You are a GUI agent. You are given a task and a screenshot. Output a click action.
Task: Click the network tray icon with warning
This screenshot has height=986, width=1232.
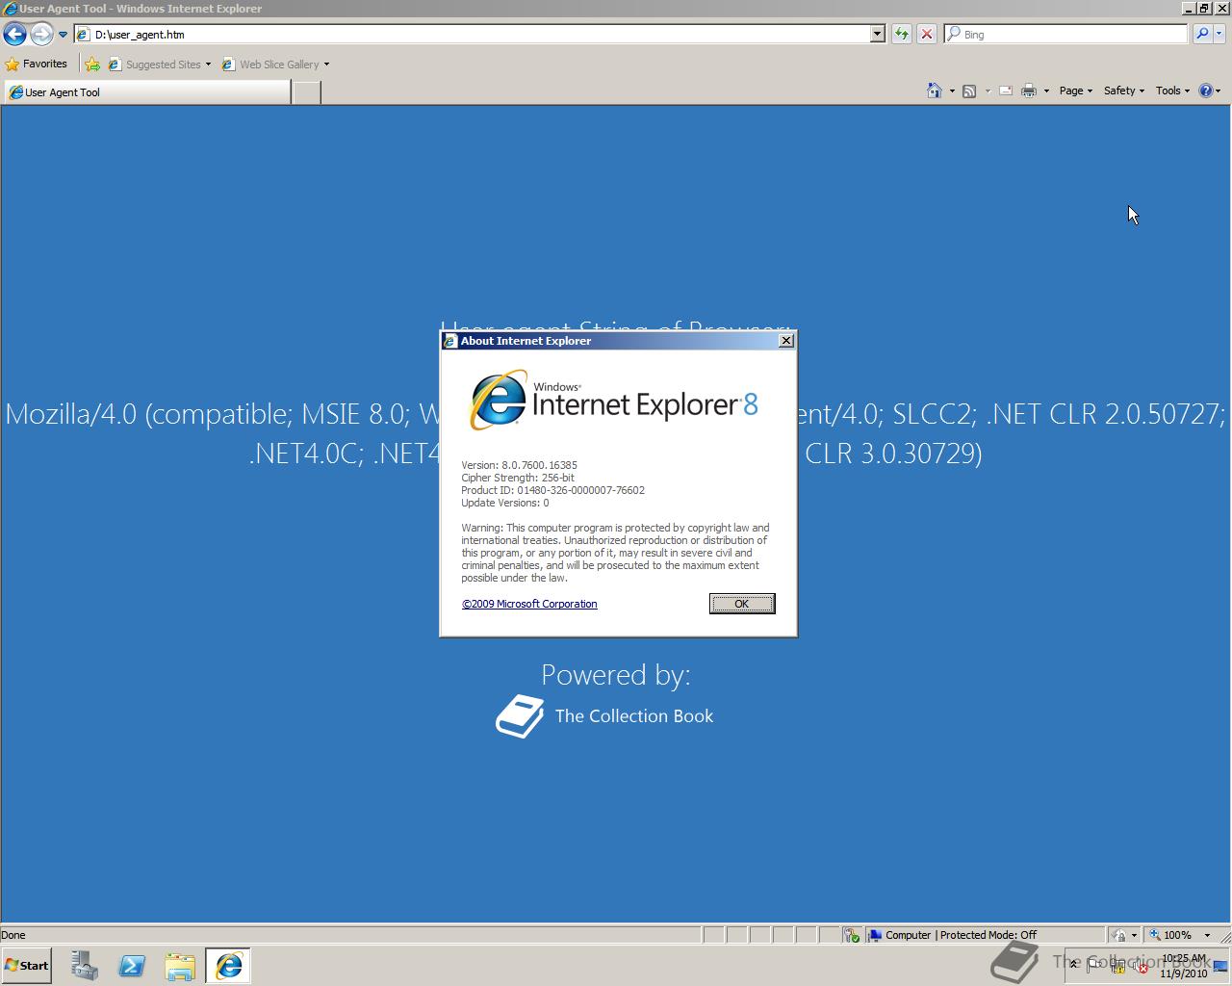point(1118,966)
